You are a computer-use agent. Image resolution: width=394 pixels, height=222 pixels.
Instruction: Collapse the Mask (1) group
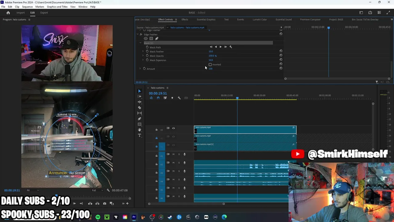140,43
